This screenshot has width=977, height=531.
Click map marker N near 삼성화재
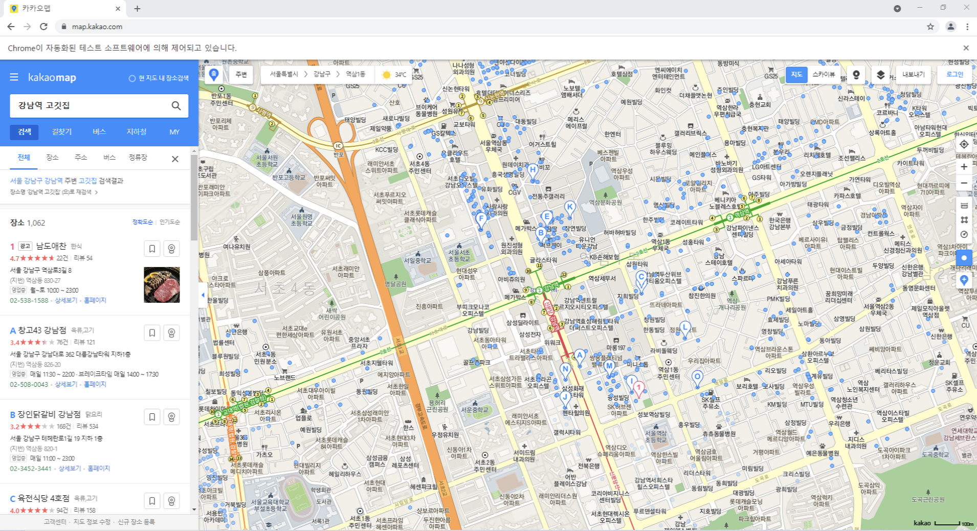click(x=565, y=370)
